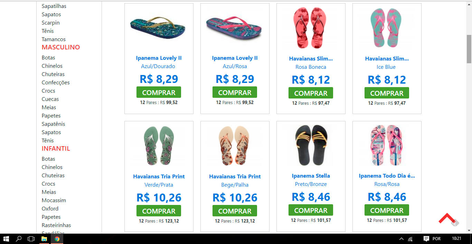The height and width of the screenshot is (244, 472).
Task: Open Task View in the taskbar
Action: [31, 238]
